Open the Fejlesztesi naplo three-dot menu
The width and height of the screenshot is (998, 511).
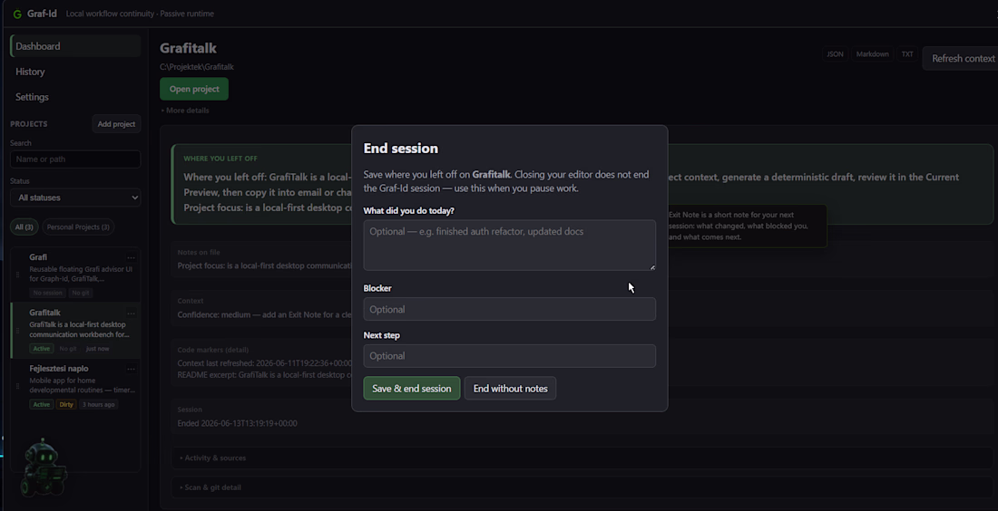[132, 370]
